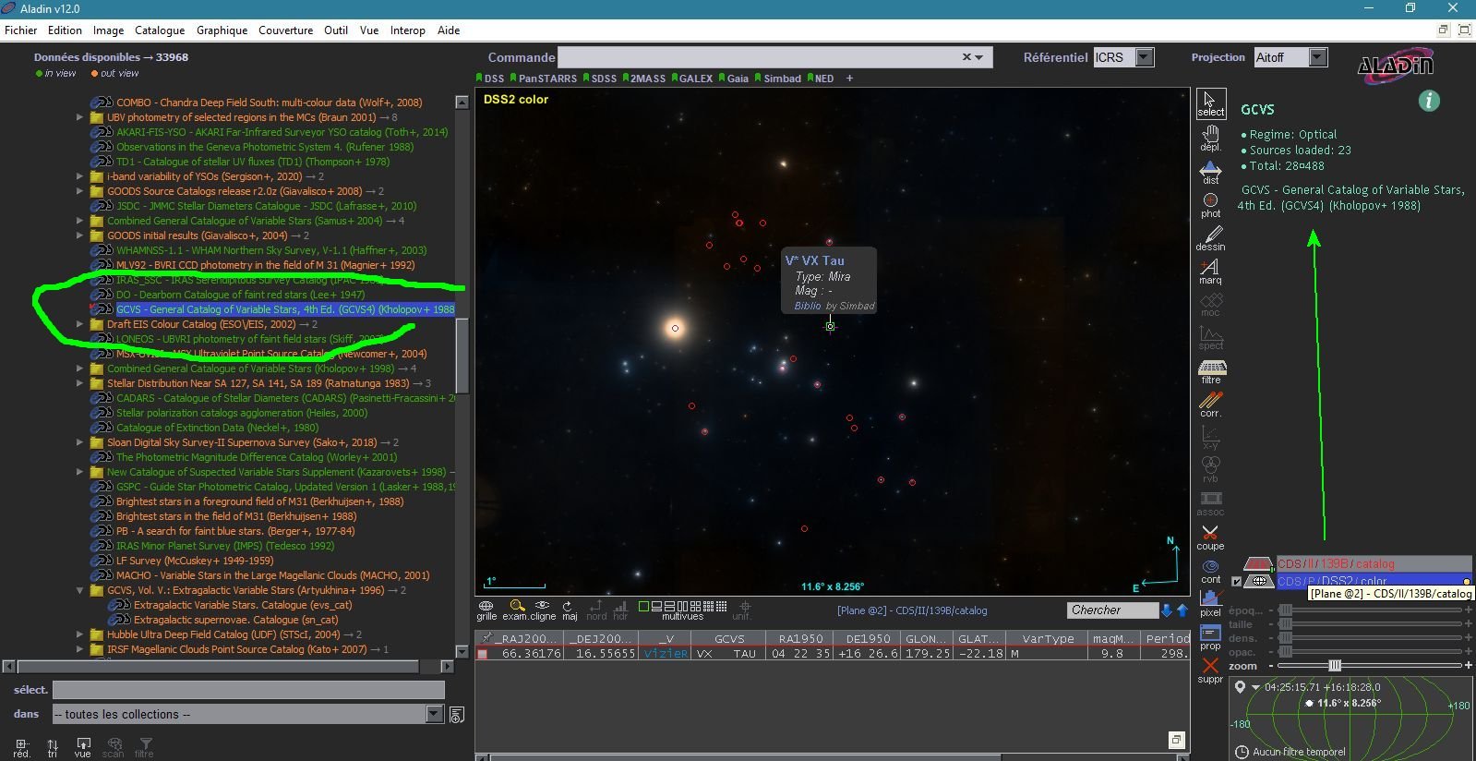
Task: Open the Graphique menu
Action: 222,30
